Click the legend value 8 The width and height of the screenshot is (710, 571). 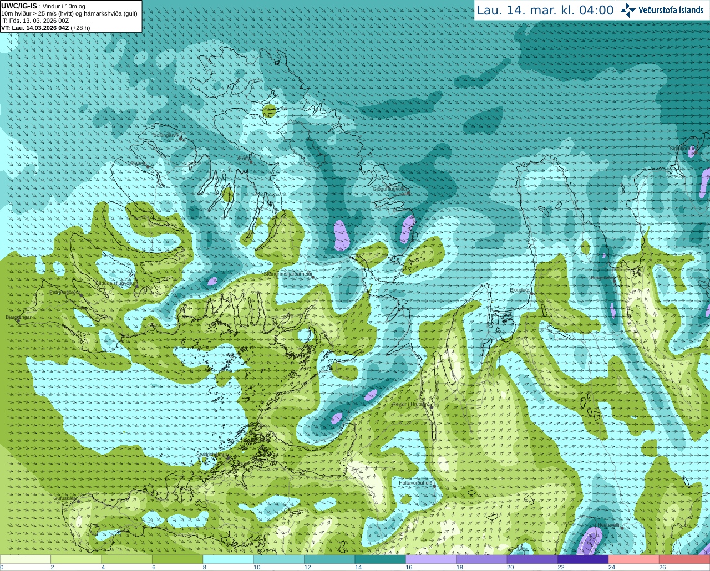pyautogui.click(x=205, y=568)
